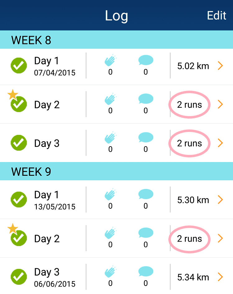Tap the comment bubble for Week 8 Day 2
The width and height of the screenshot is (233, 294).
point(145,99)
